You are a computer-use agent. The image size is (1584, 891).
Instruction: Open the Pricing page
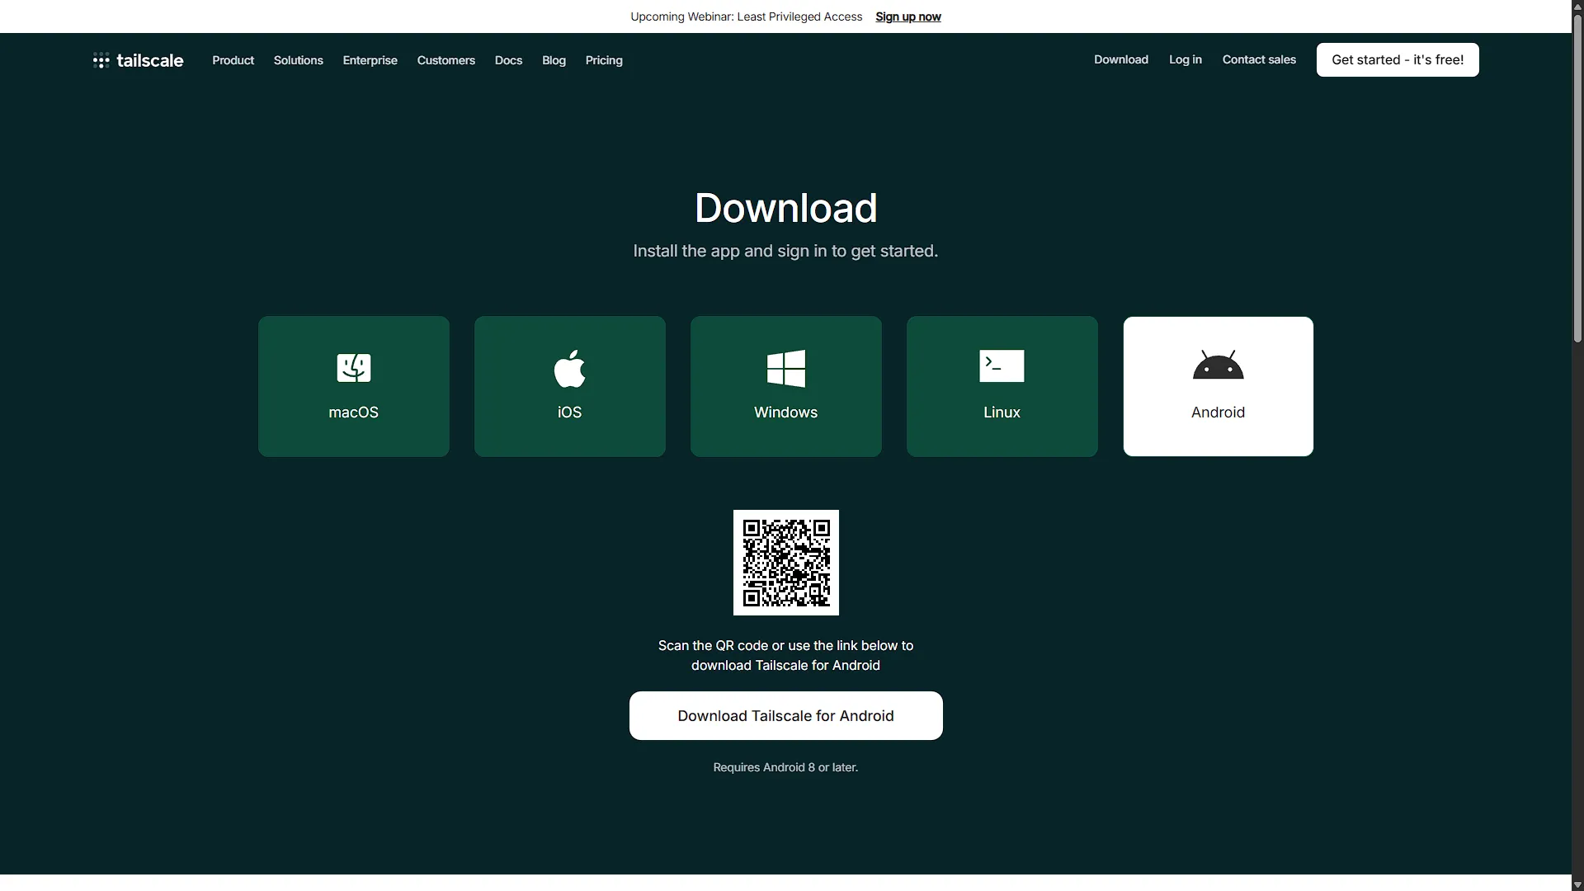point(604,60)
